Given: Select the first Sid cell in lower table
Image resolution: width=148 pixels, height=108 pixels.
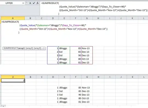Looking at the screenshot, I should 64,91.
